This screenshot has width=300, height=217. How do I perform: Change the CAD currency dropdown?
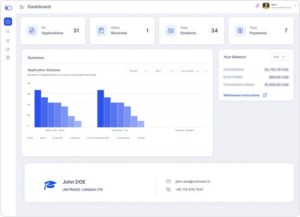[x=279, y=57]
